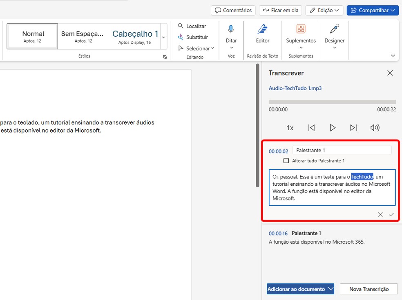Viewport: 402px width, 300px height.
Task: Apply the Normal style
Action: 33,36
